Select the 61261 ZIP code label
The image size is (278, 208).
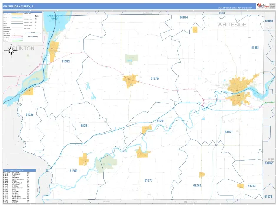(160, 121)
